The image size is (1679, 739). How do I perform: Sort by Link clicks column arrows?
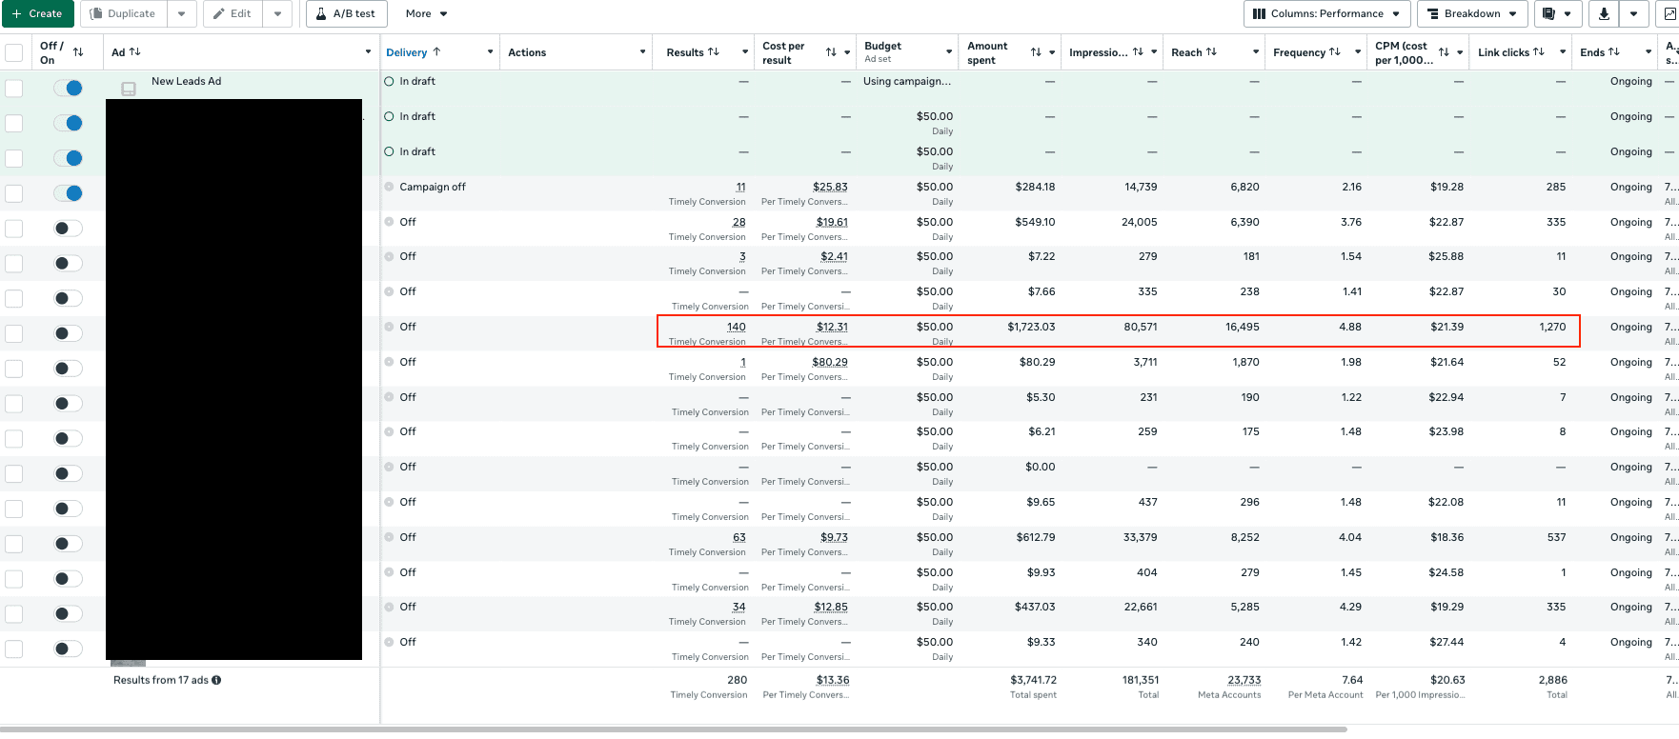1538,52
